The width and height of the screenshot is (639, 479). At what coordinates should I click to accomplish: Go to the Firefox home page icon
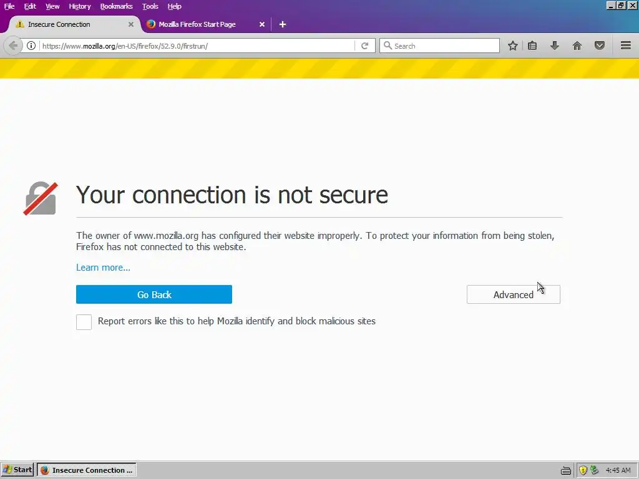[577, 46]
